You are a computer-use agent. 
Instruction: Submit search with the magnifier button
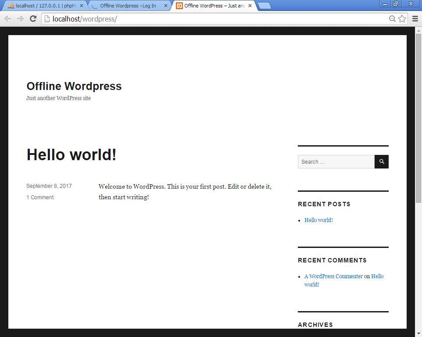click(381, 161)
